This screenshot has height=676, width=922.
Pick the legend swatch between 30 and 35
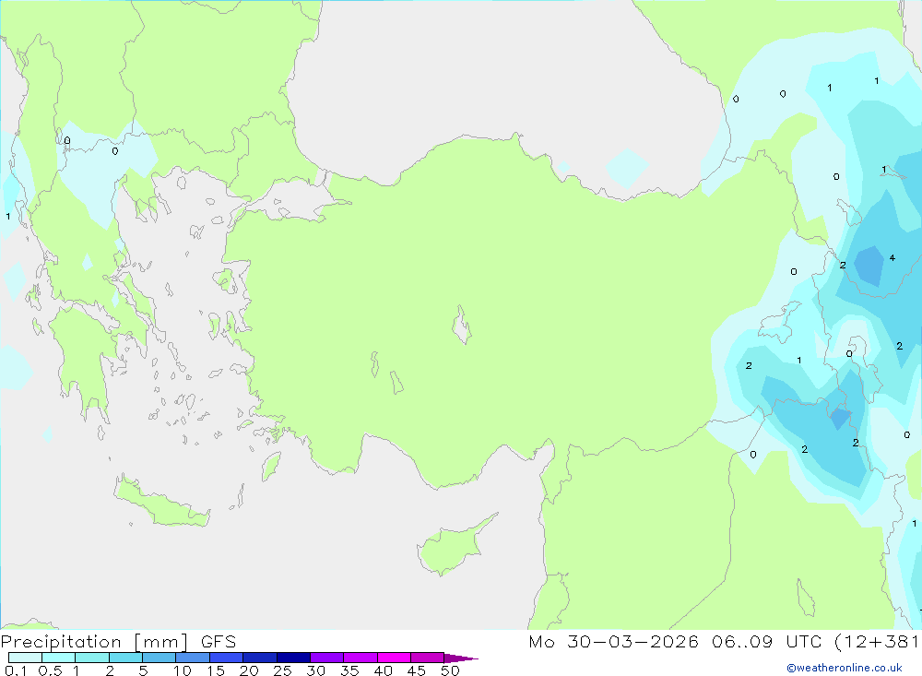click(327, 658)
